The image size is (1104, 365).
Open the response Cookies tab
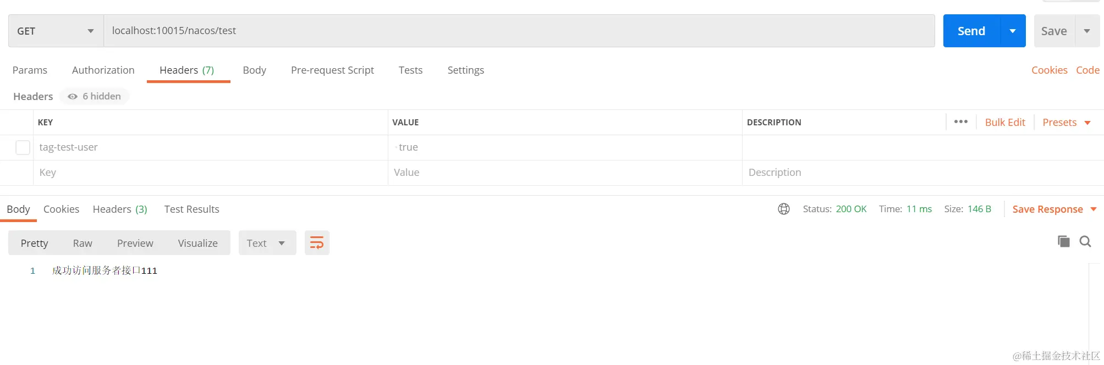[61, 209]
